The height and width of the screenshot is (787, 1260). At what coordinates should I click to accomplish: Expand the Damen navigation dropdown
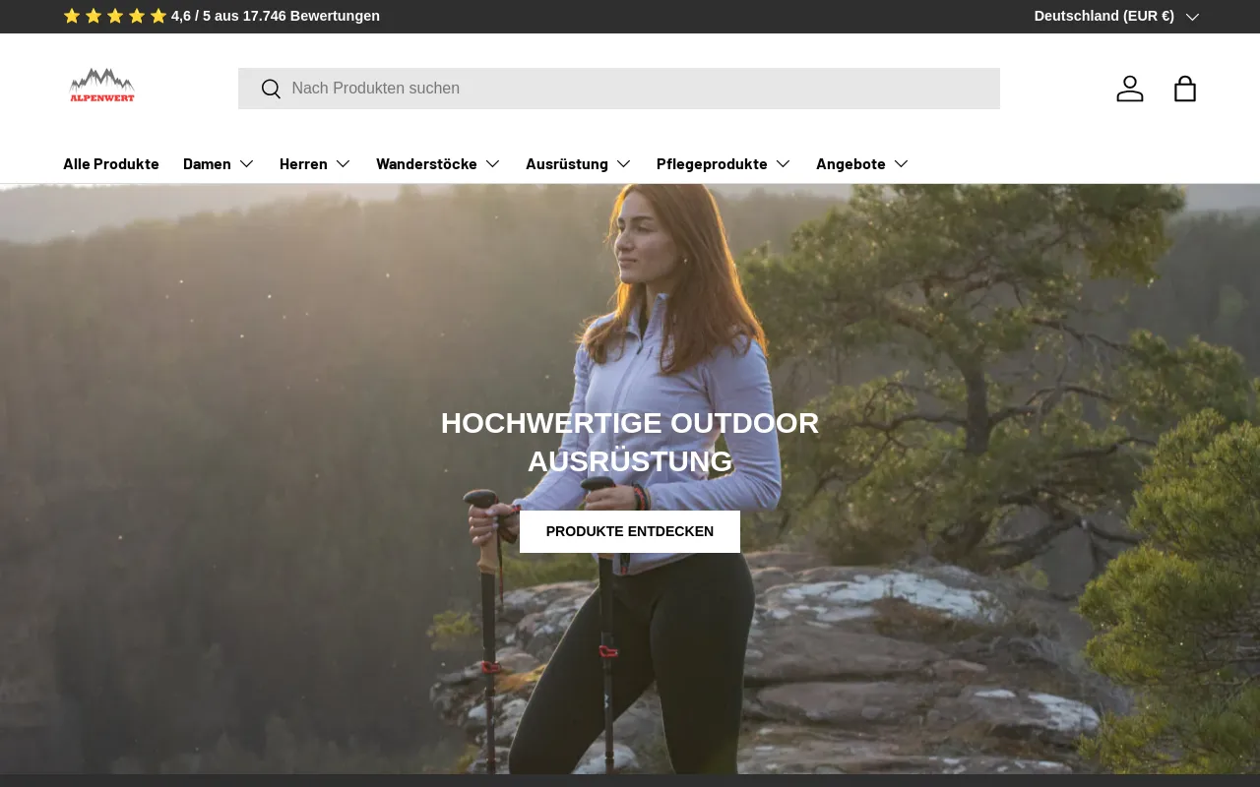coord(219,163)
